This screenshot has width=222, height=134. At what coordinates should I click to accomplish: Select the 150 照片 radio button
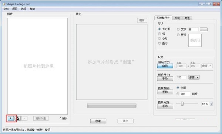click(178, 94)
